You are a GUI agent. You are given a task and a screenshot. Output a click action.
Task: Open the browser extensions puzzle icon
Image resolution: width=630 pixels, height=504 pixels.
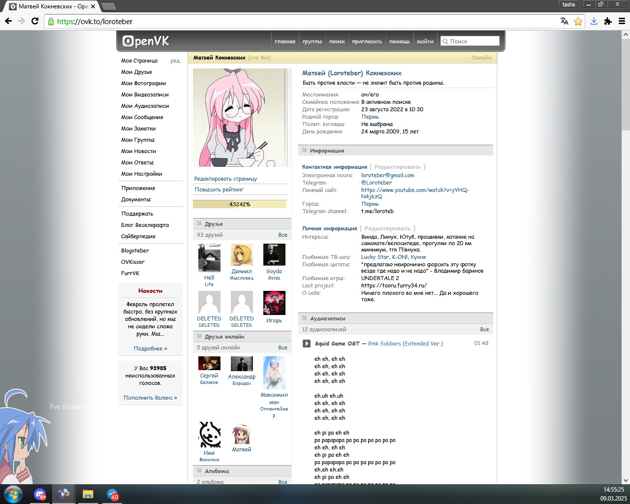click(608, 21)
